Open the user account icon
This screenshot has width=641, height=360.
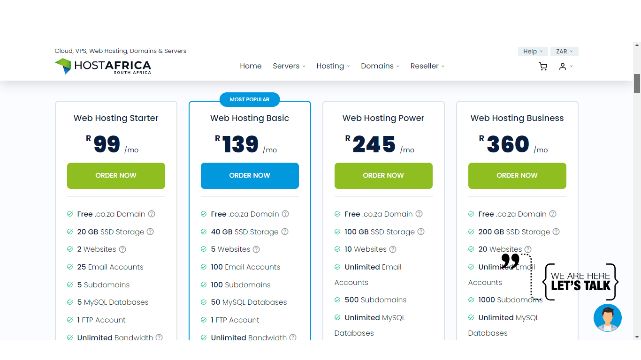[x=562, y=67]
